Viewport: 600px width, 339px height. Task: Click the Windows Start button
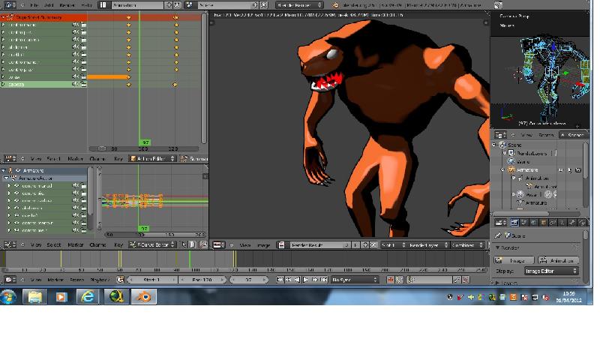coord(8,296)
